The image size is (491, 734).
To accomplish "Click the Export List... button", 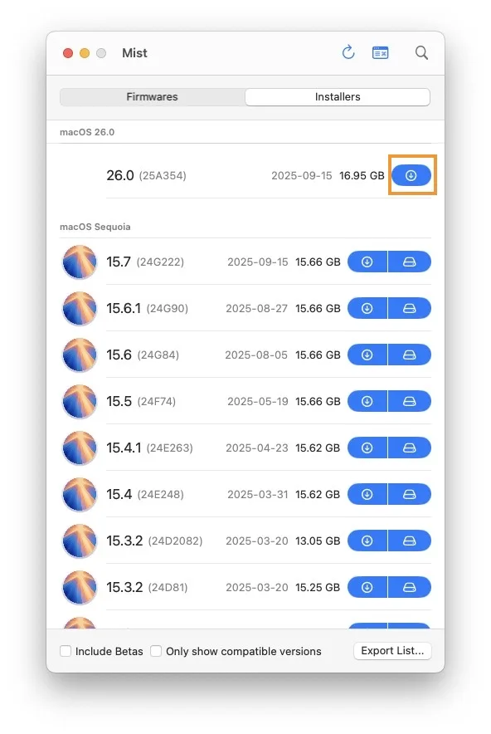I will coord(392,651).
